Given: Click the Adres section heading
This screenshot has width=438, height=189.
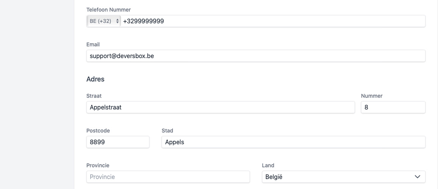Looking at the screenshot, I should 95,79.
